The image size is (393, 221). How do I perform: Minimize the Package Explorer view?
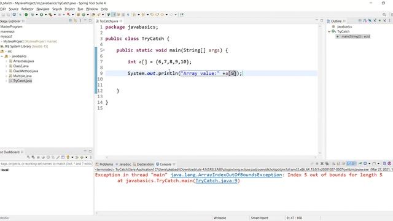(85, 21)
